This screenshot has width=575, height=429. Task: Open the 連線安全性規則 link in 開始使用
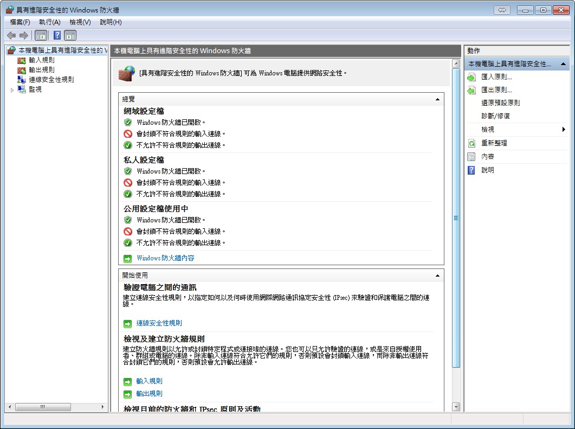159,323
